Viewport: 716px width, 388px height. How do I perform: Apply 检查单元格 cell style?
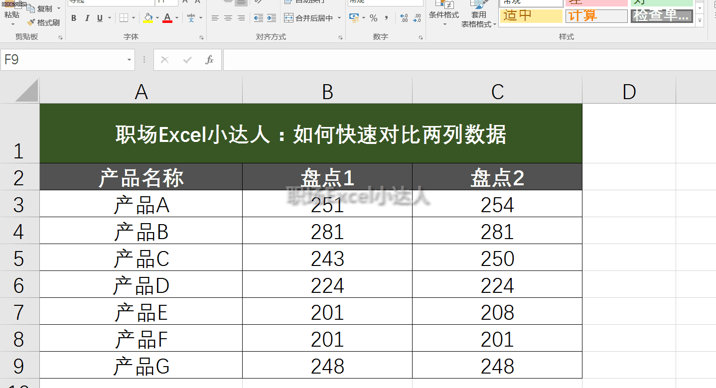tap(662, 16)
